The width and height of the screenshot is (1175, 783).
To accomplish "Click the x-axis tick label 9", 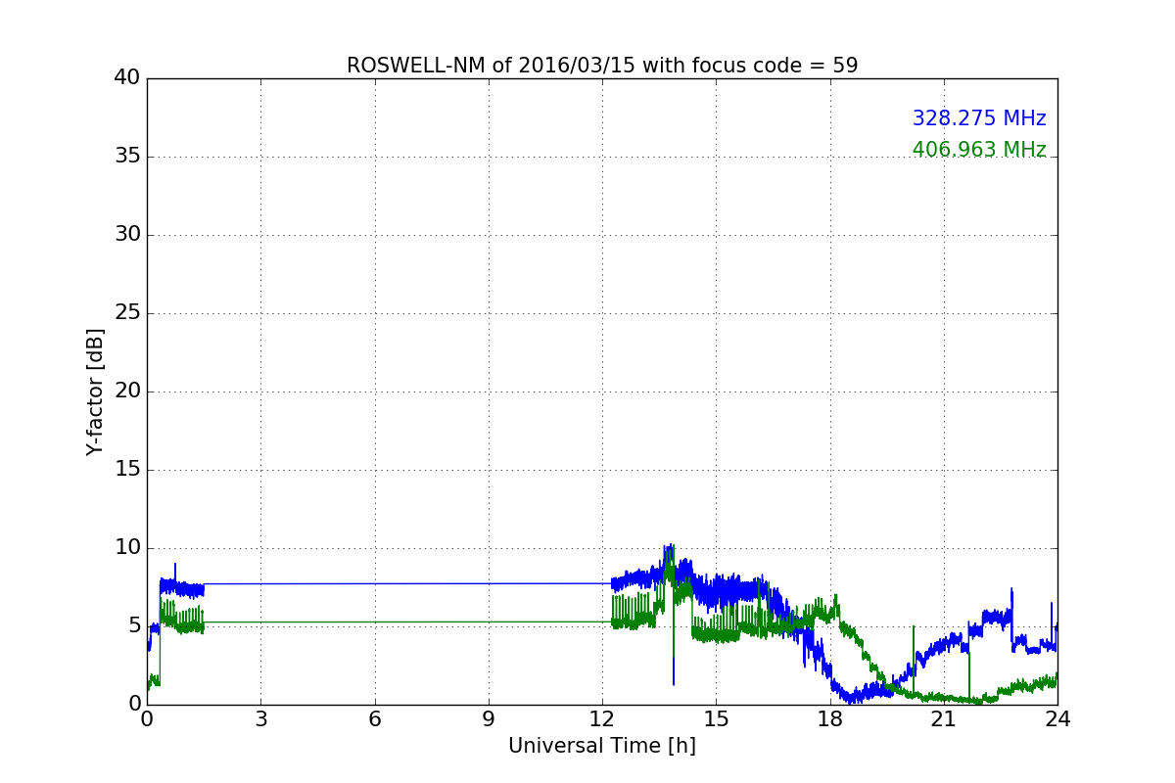I will (x=489, y=719).
